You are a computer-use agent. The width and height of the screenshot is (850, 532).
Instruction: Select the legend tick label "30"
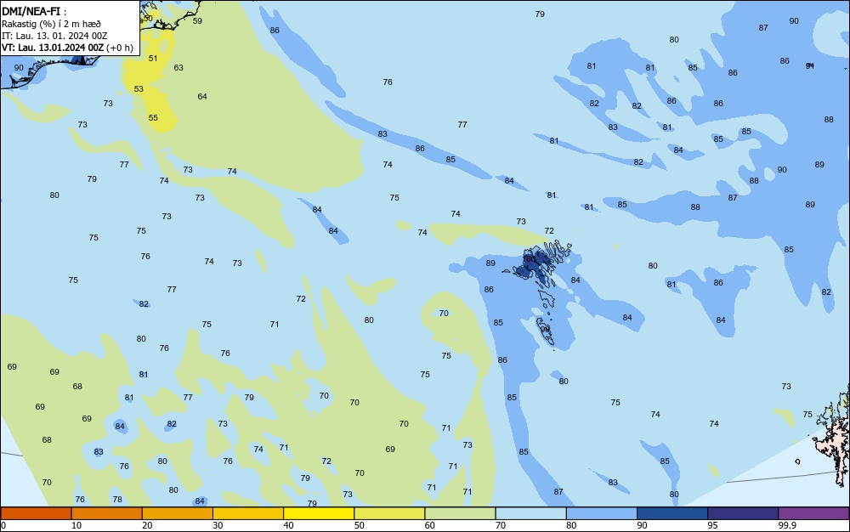(218, 525)
